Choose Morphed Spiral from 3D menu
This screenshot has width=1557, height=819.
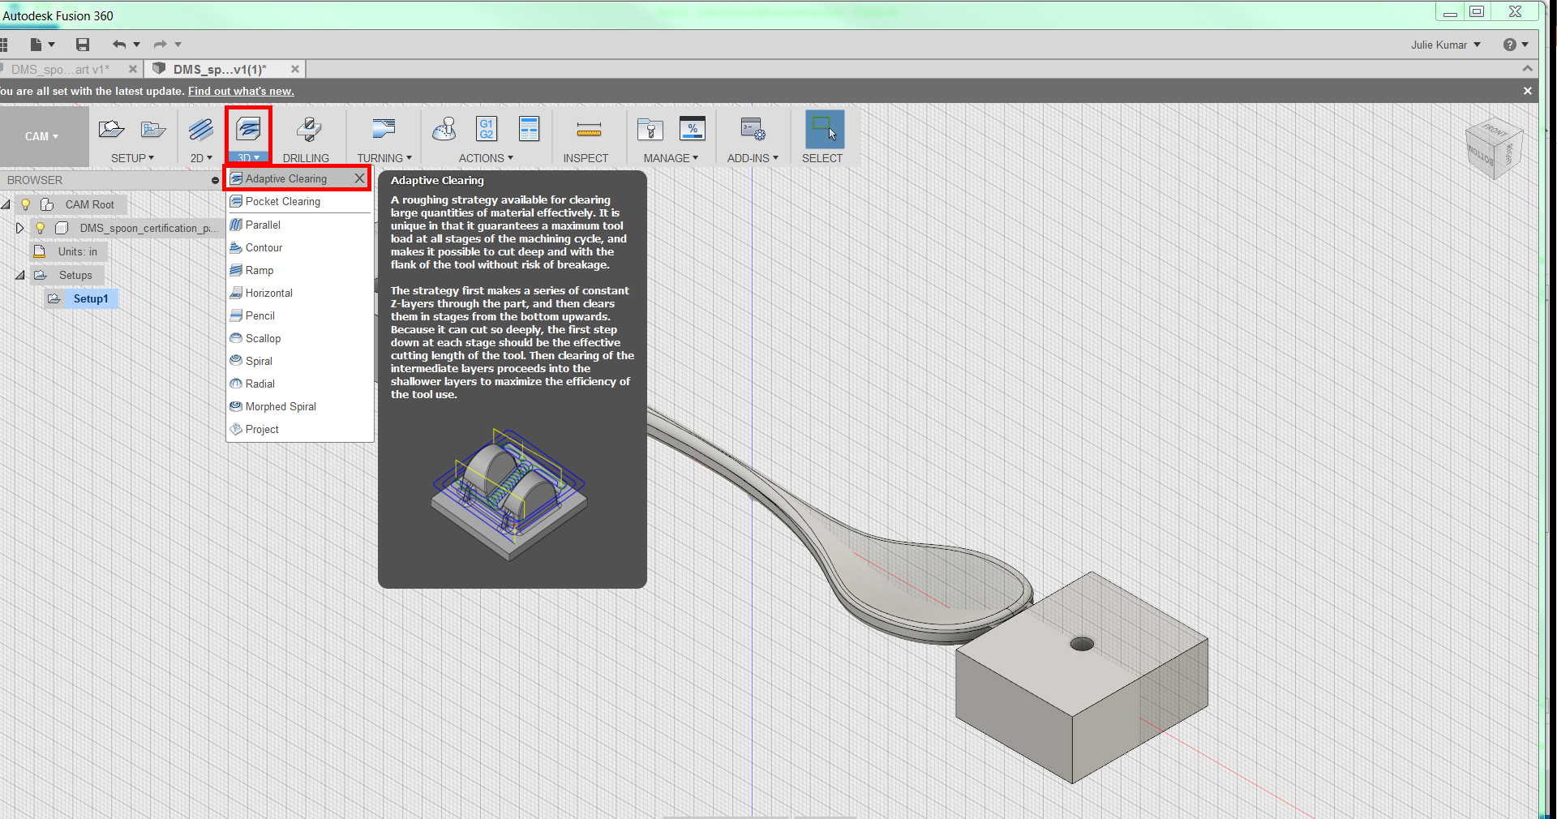click(x=299, y=406)
